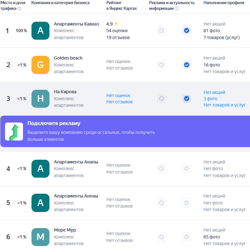Select company name Апартаменты Анапы

(76, 162)
